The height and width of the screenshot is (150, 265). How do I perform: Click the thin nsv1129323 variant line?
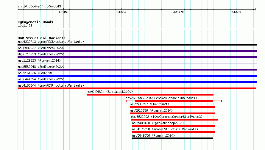click(137, 63)
